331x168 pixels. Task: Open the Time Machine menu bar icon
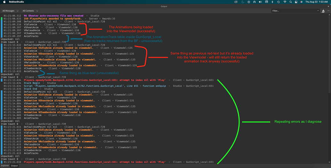pyautogui.click(x=279, y=2)
